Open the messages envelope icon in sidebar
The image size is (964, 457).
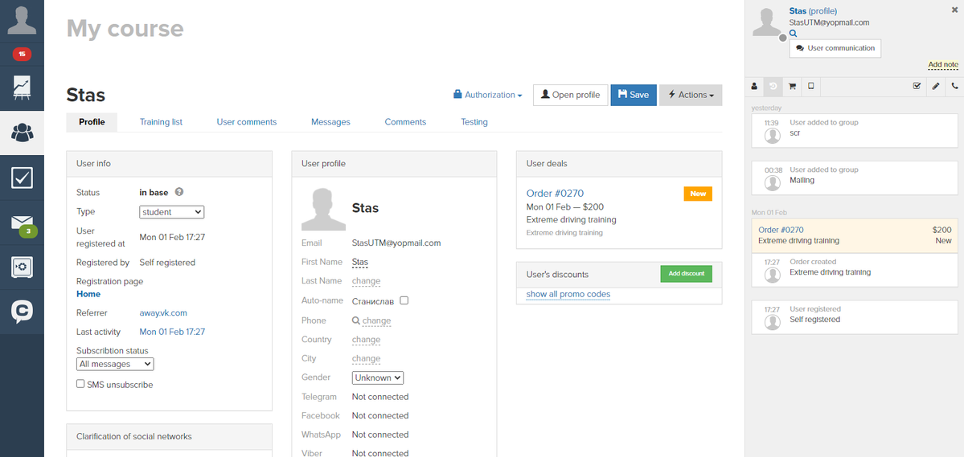point(23,222)
